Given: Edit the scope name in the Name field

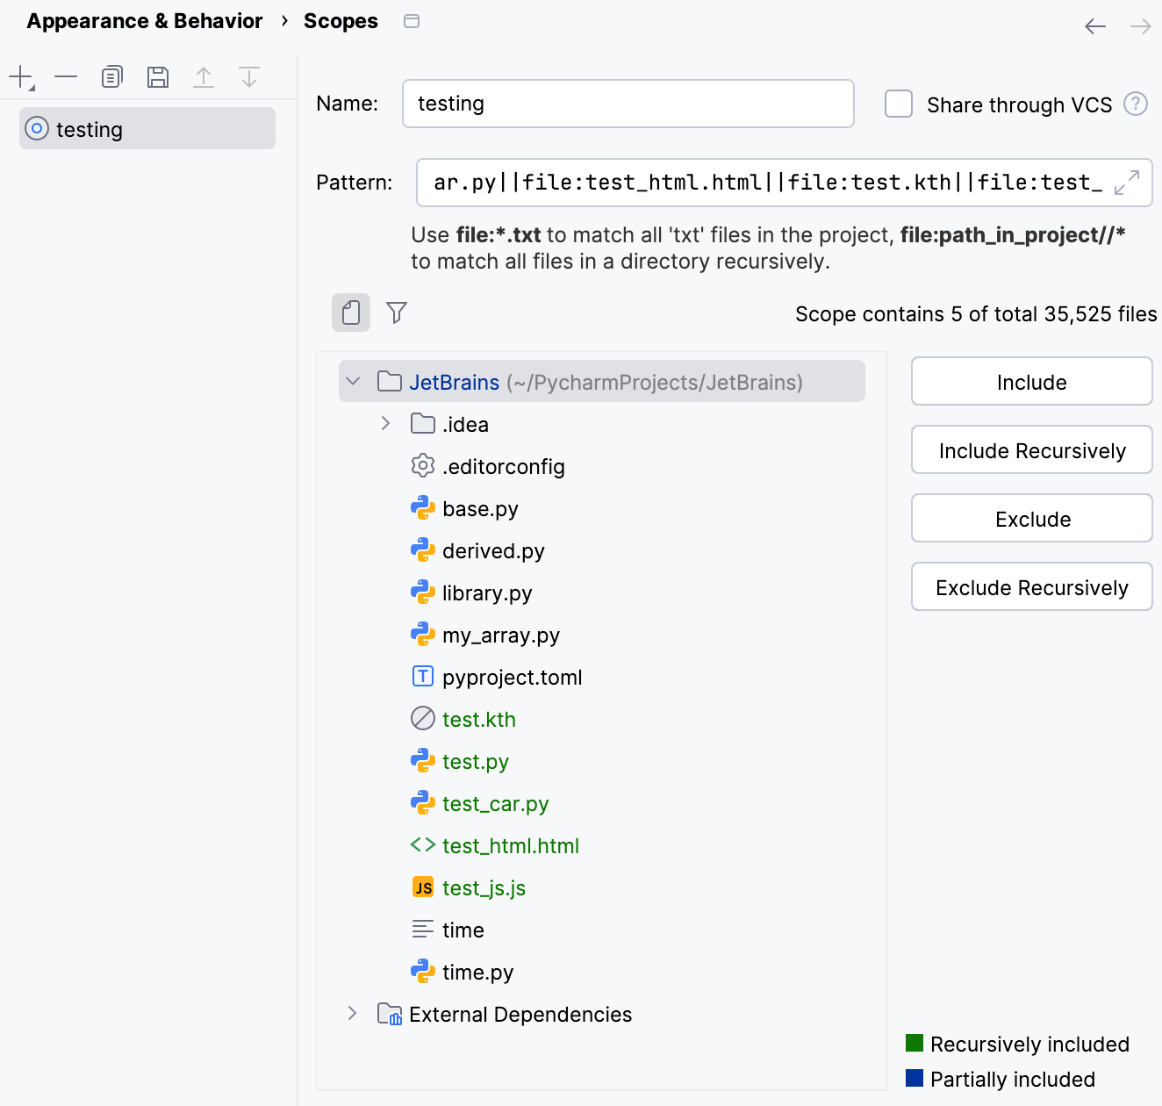Looking at the screenshot, I should coord(628,104).
